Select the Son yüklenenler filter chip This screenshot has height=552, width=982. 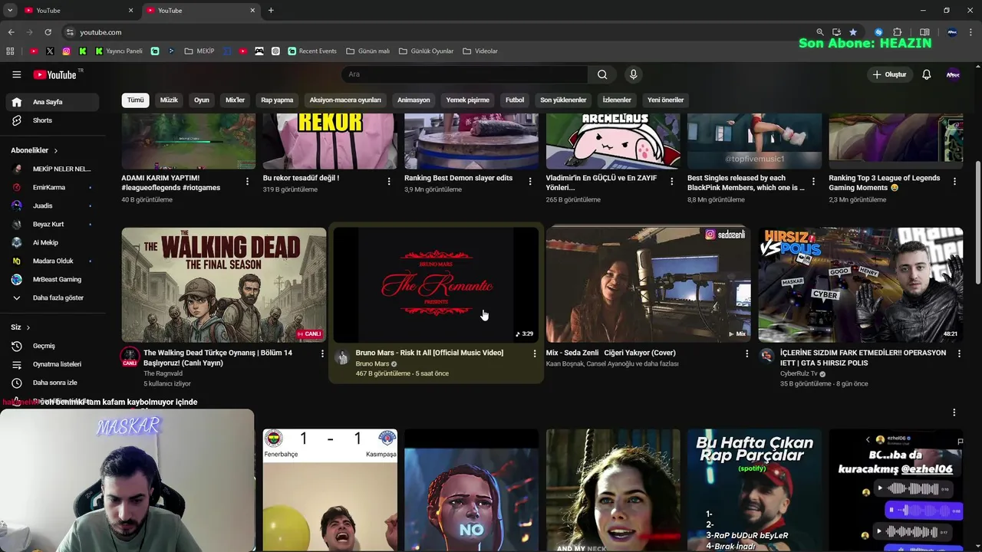(x=563, y=100)
